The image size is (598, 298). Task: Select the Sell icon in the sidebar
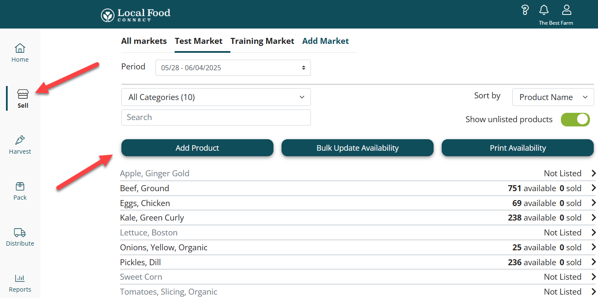[x=23, y=98]
